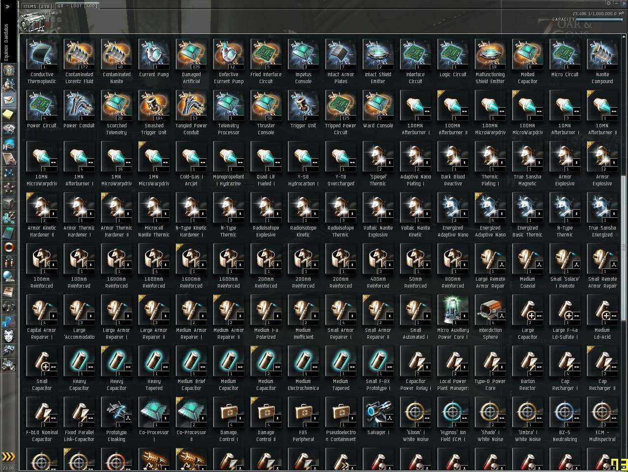The height and width of the screenshot is (472, 628).
Task: Switch view to list mode
Action: pyautogui.click(x=60, y=20)
